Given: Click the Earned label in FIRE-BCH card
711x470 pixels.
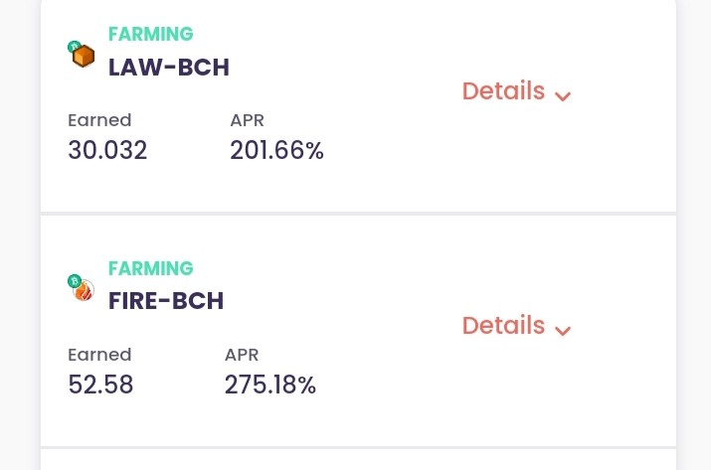Looking at the screenshot, I should click(x=99, y=355).
